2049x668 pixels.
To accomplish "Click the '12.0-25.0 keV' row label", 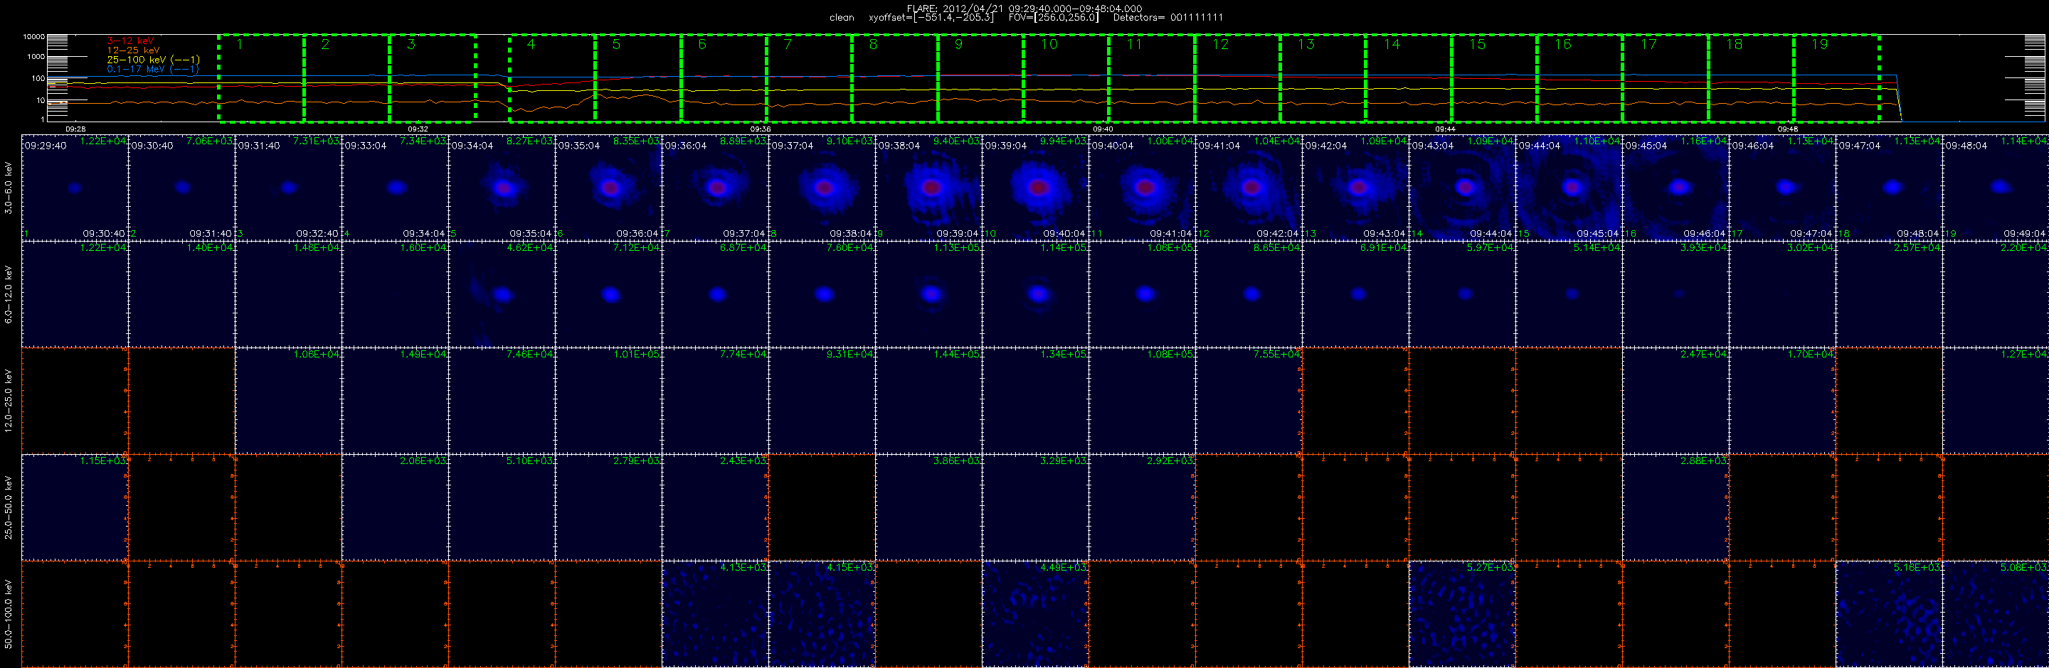I will [9, 400].
